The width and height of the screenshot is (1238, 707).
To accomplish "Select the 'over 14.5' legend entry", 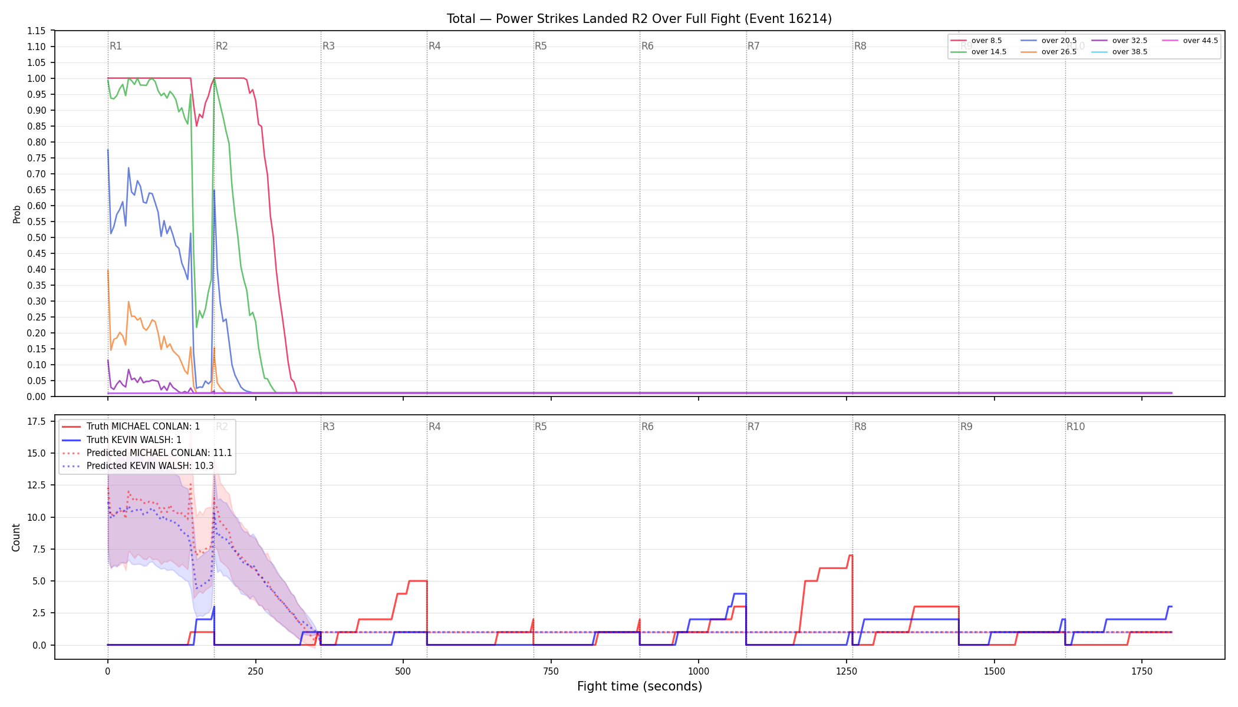I will coord(979,52).
